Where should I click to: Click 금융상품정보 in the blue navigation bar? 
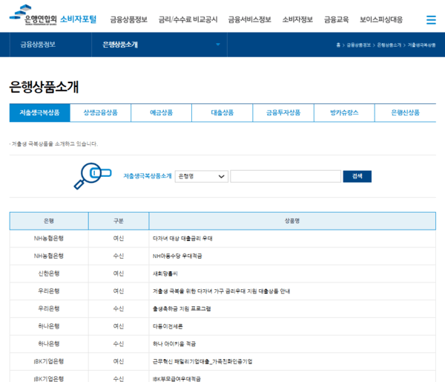coord(38,45)
